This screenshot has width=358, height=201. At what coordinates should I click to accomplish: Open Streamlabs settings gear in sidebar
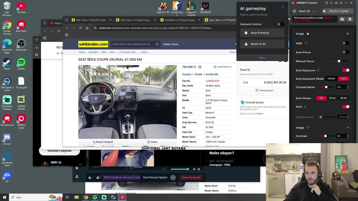coord(77,168)
